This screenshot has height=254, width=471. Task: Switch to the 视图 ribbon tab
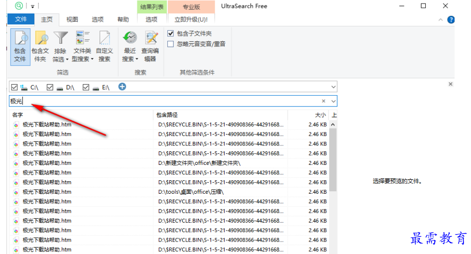click(72, 19)
